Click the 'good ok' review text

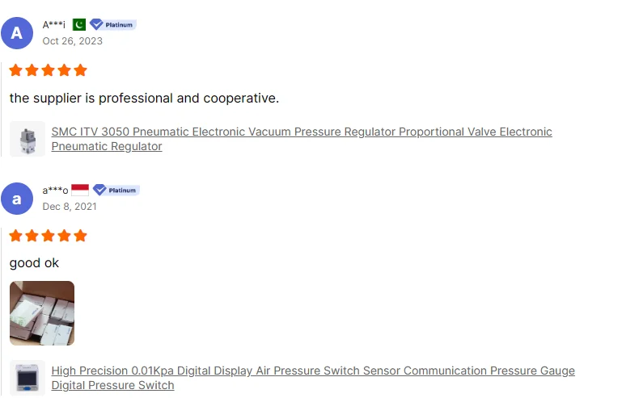[34, 263]
